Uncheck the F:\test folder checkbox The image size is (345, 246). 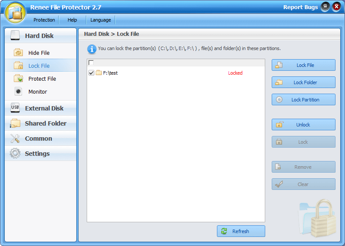(x=91, y=73)
